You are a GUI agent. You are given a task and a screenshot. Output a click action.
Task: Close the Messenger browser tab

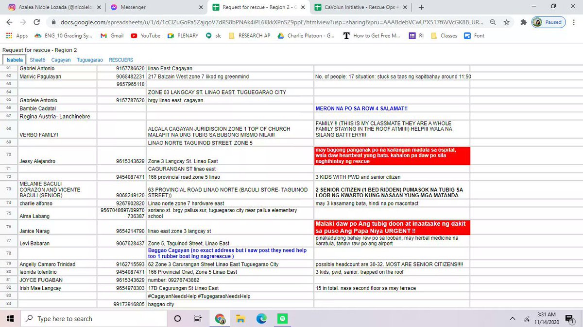coord(201,7)
